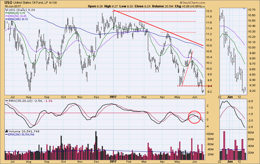Click the 0 level label on PMO axis

(208, 113)
